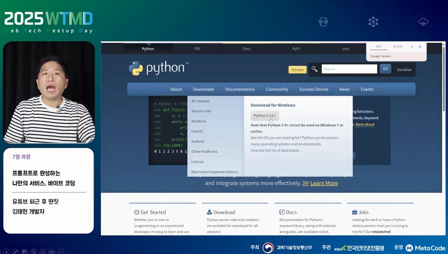Select Alternative Implementations in Downloads submenu
Image resolution: width=448 pixels, height=254 pixels.
coord(215,172)
